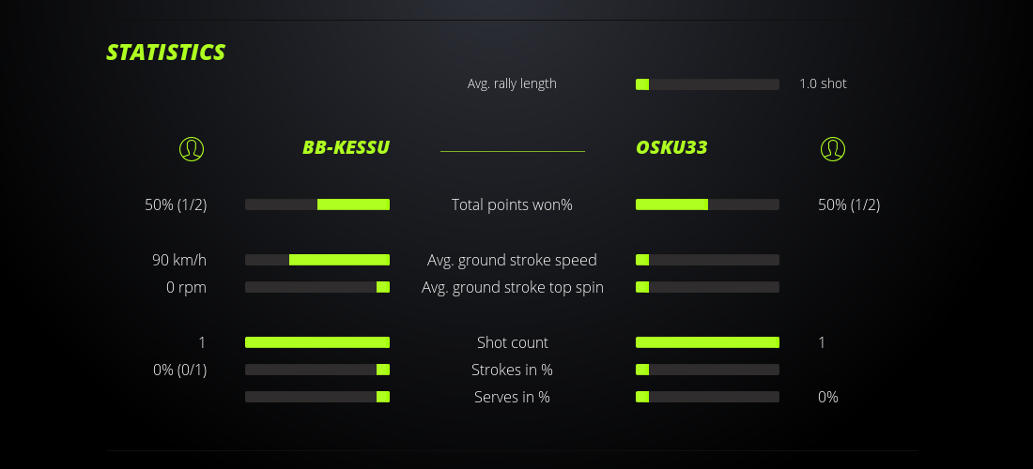The image size is (1033, 469).
Task: Click BB-KESSU strokes in % bar
Action: click(317, 370)
